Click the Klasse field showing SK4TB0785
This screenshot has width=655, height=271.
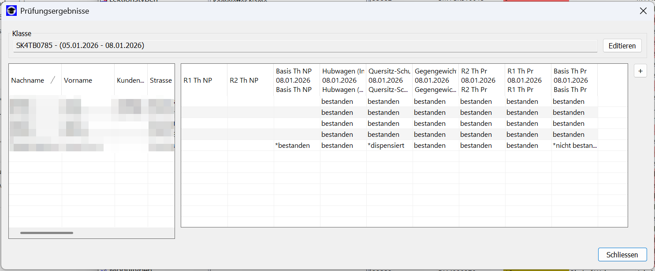(x=305, y=45)
